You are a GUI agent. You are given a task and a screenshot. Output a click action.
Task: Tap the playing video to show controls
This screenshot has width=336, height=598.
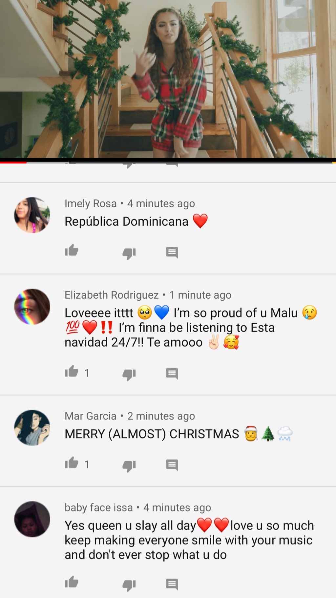[x=168, y=79]
